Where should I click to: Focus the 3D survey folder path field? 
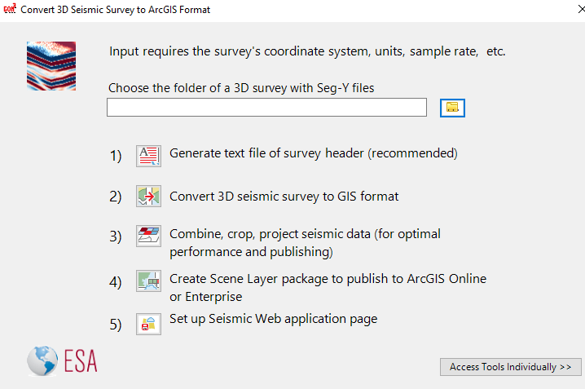pos(266,108)
